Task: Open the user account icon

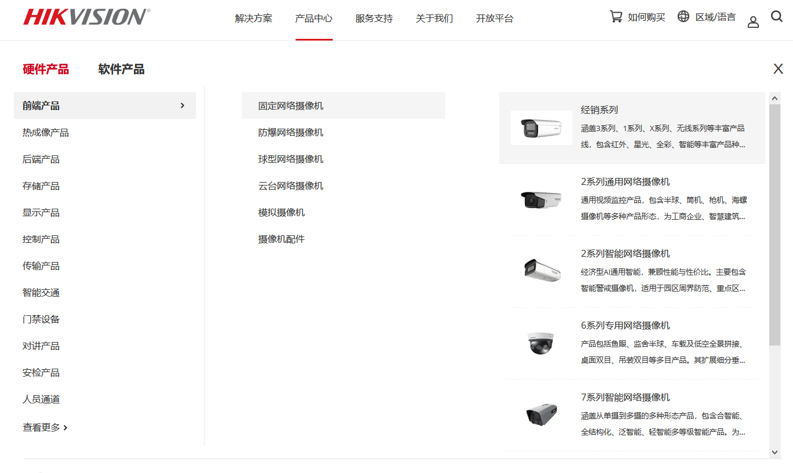Action: pyautogui.click(x=753, y=22)
